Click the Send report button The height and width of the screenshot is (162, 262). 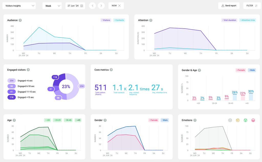(229, 6)
